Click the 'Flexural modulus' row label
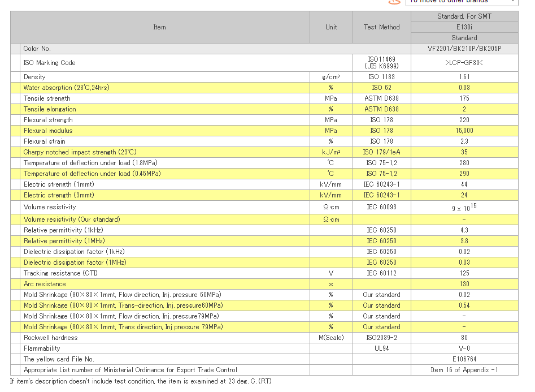The image size is (535, 392). [48, 131]
